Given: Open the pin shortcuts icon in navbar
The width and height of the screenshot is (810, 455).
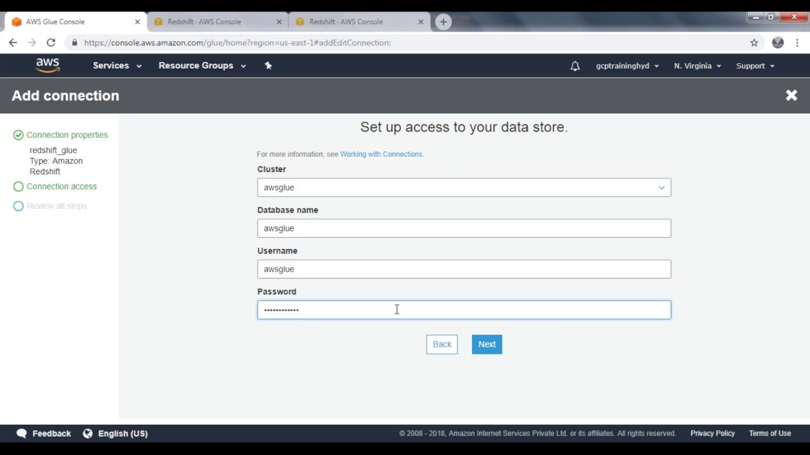Looking at the screenshot, I should tap(268, 66).
